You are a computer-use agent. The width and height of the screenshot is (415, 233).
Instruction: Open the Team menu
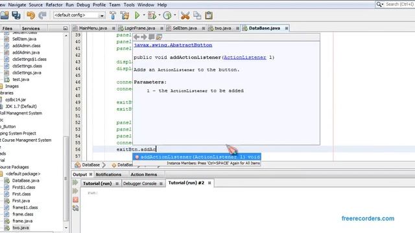point(115,5)
